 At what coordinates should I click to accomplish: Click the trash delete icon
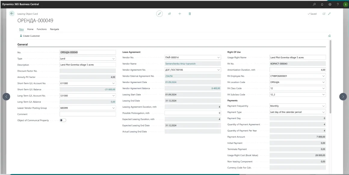click(x=190, y=14)
